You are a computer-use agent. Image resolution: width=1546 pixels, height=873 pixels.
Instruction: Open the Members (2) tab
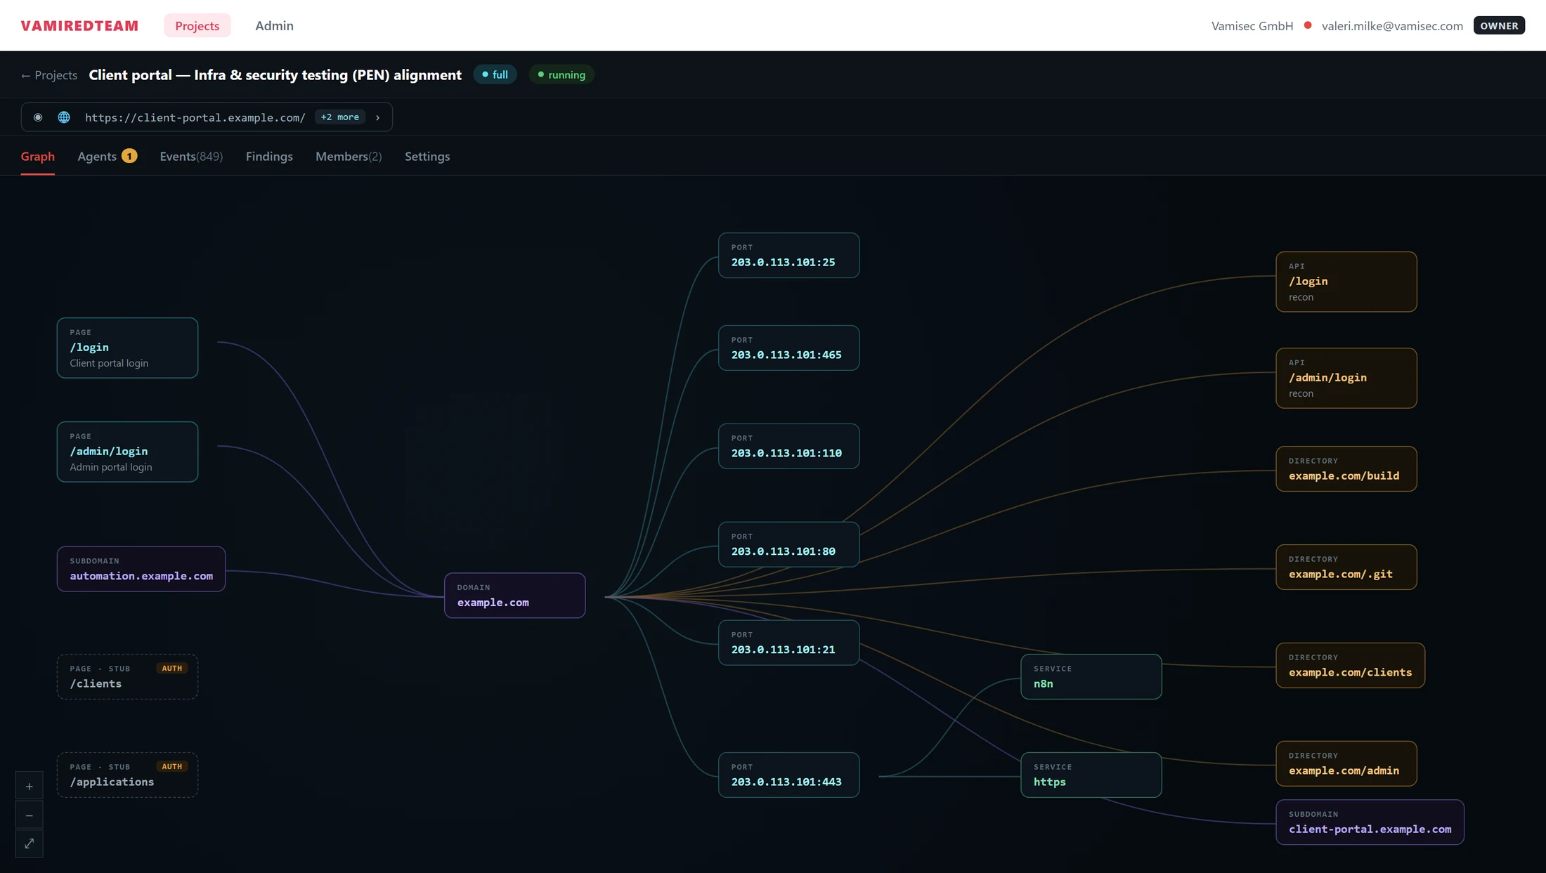[x=349, y=157]
